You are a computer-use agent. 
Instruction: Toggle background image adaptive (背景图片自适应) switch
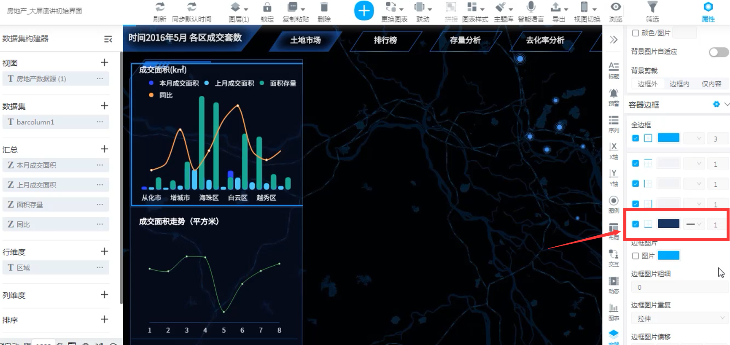tap(718, 52)
